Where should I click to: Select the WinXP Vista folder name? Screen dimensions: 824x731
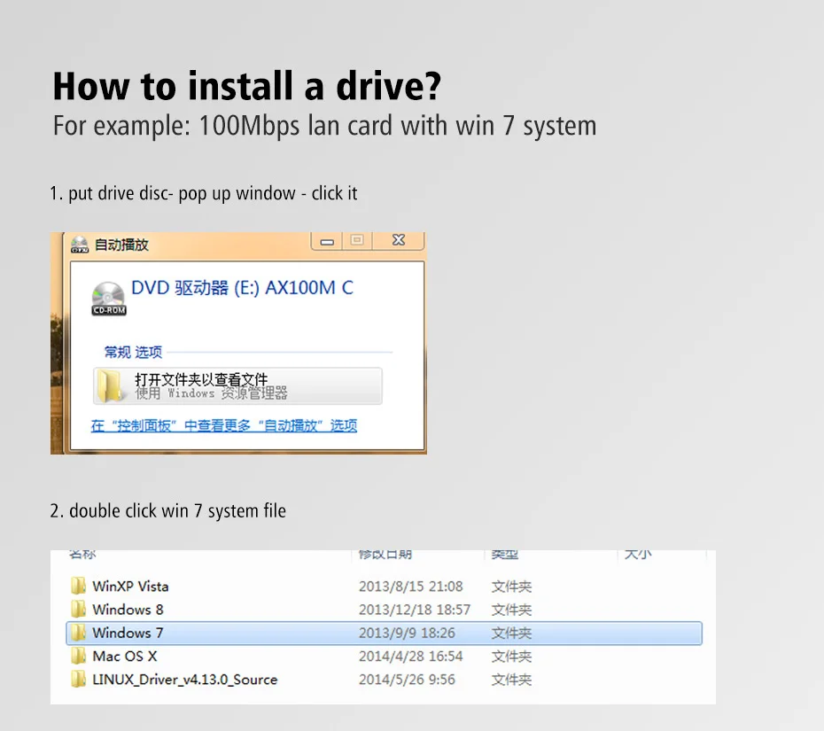[x=130, y=587]
